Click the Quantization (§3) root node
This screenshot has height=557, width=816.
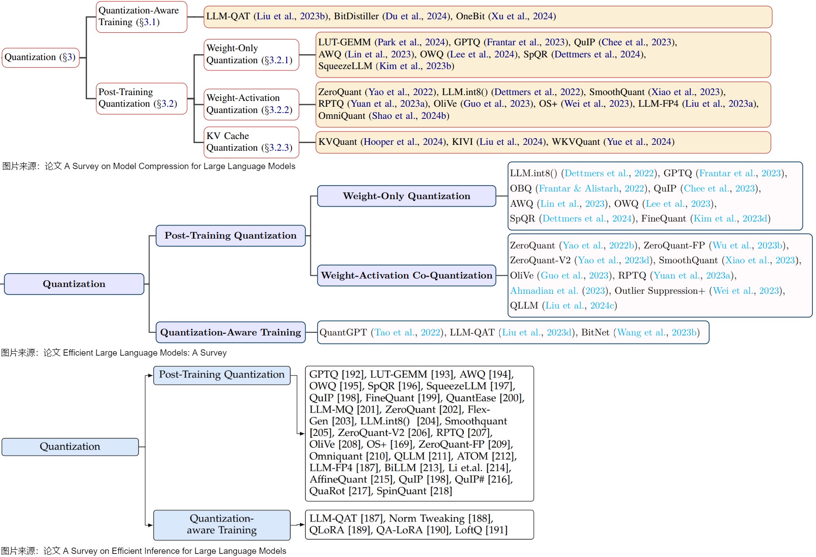[x=41, y=57]
